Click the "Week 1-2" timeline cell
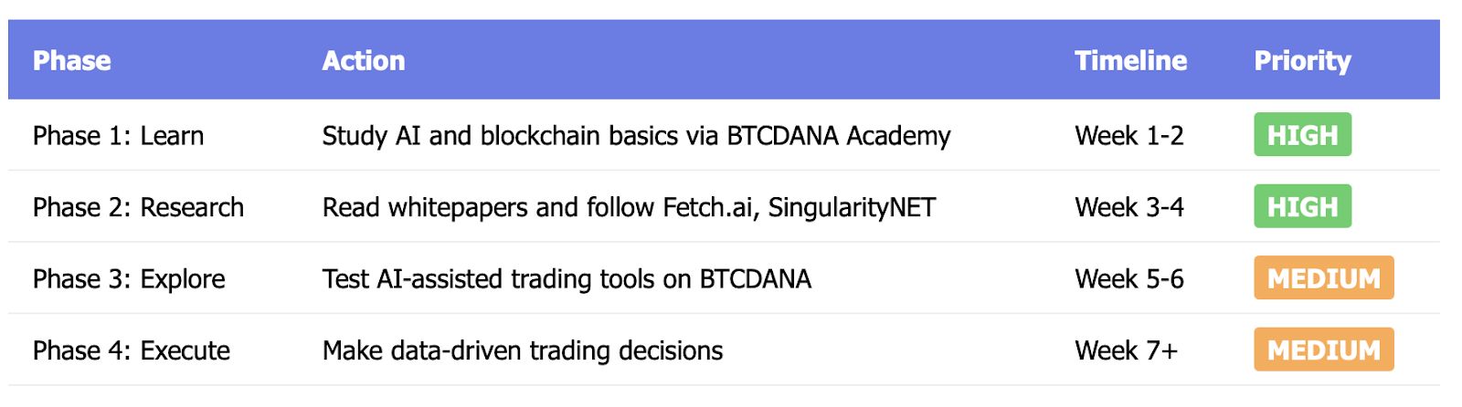Image resolution: width=1462 pixels, height=407 pixels. (1129, 136)
